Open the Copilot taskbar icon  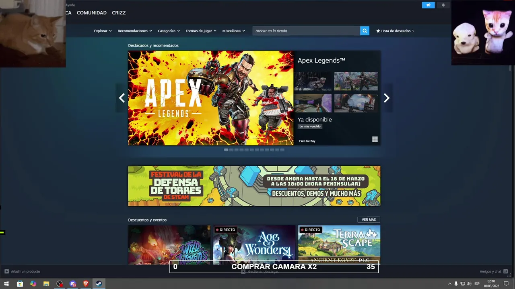pos(33,284)
